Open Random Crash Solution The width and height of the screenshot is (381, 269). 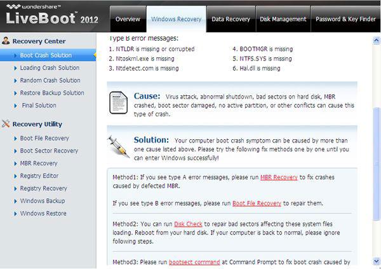tap(50, 80)
